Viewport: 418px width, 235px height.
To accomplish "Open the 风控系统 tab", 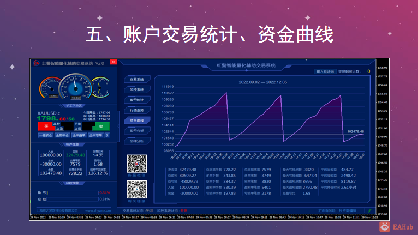I will click(x=137, y=89).
